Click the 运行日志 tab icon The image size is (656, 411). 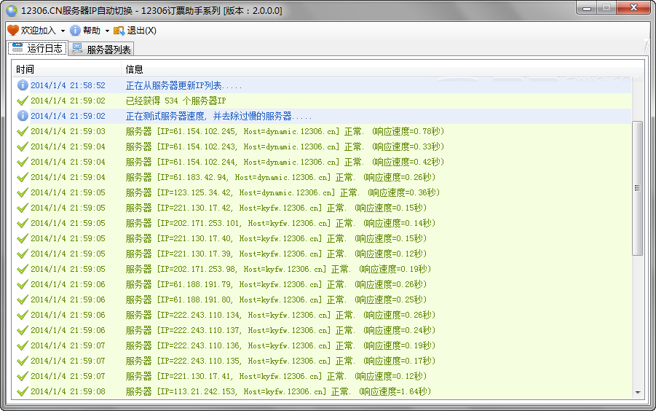coord(17,48)
